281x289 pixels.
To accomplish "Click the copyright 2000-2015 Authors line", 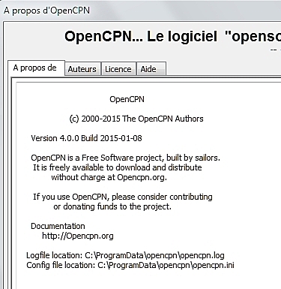I will tap(136, 119).
